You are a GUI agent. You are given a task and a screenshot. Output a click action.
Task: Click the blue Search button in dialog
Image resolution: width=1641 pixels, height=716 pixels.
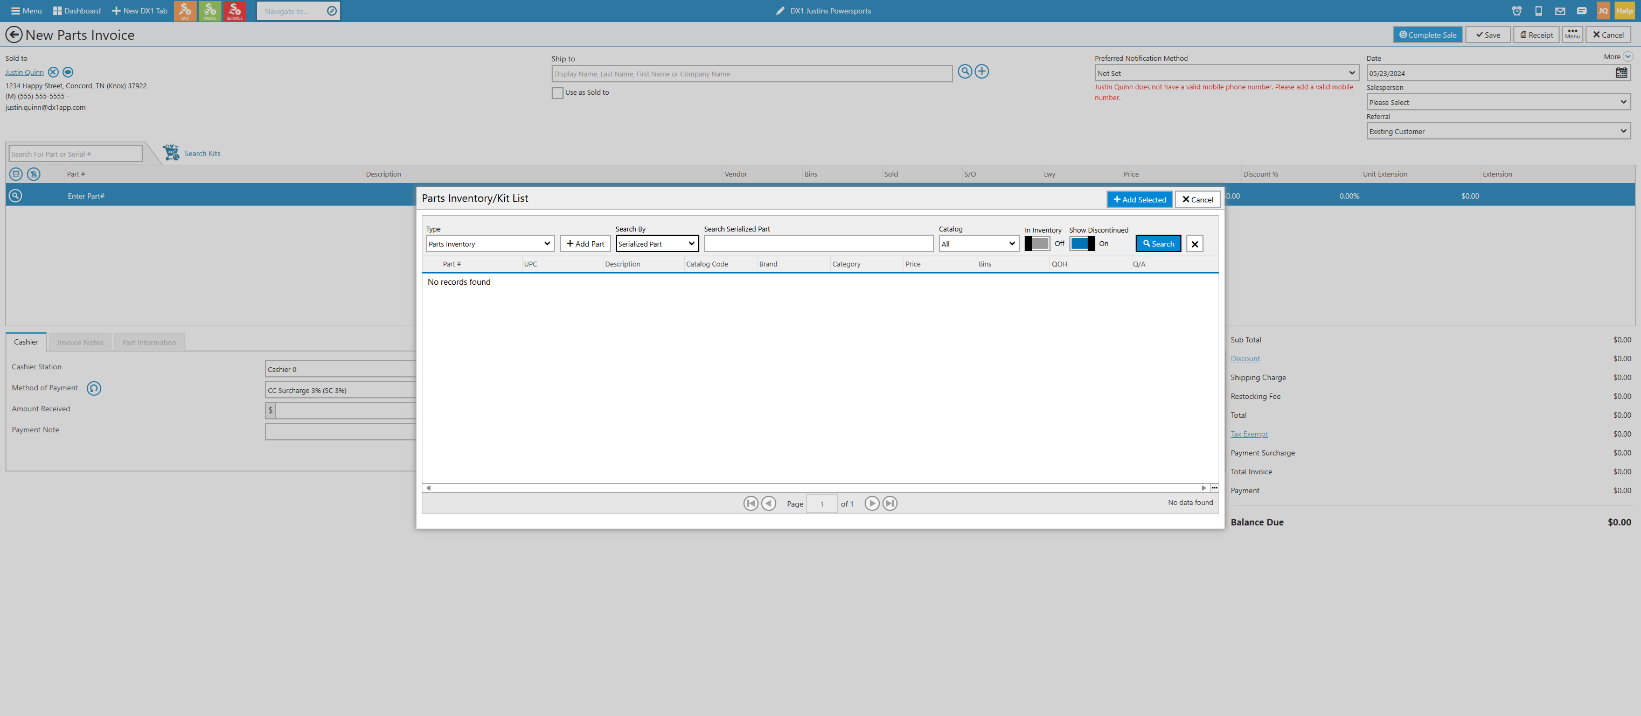click(1158, 244)
